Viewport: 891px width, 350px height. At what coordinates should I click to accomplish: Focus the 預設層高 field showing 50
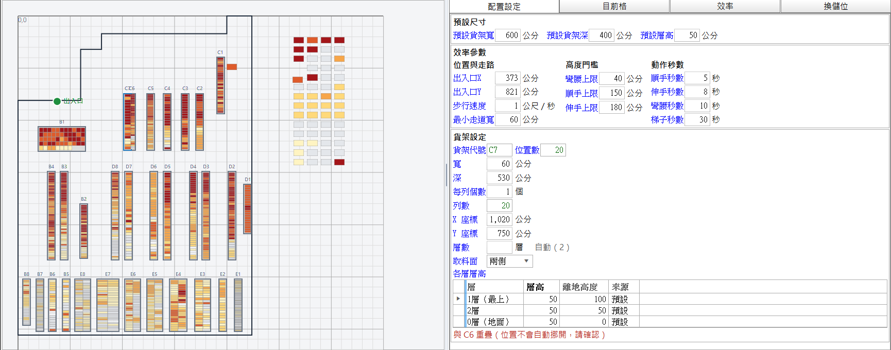[x=687, y=35]
